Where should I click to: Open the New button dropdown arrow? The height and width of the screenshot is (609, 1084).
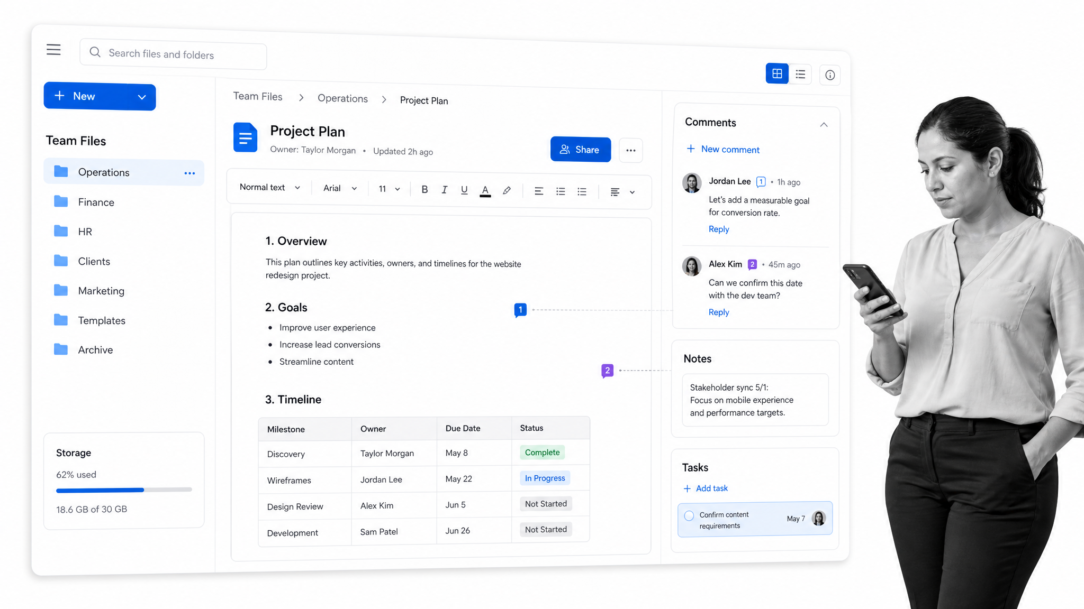(x=141, y=97)
